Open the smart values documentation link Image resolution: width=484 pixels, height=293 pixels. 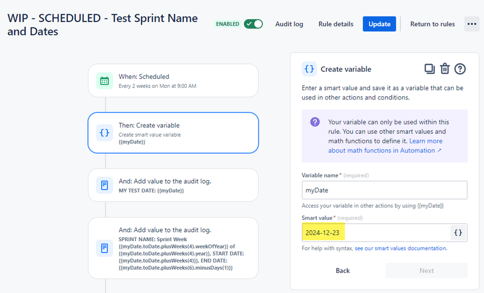(x=401, y=249)
